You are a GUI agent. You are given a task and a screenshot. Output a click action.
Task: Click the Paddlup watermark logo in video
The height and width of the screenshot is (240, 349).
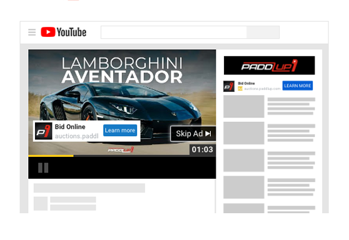tap(121, 150)
